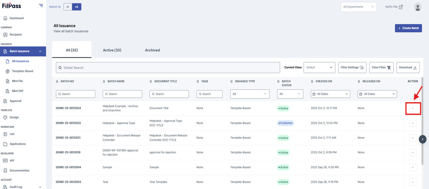
Task: Click the Tags column drag handle
Action: (198, 81)
